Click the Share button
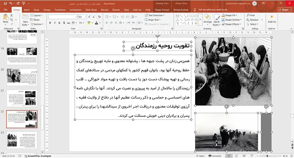Screen dimensions: 294x158 click(x=285, y=10)
